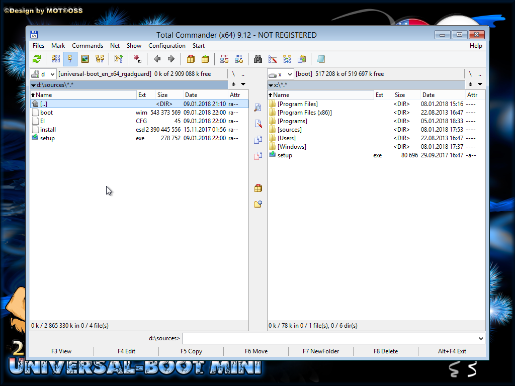Select the [..] parent entry in left panel
The width and height of the screenshot is (515, 386).
click(x=139, y=104)
